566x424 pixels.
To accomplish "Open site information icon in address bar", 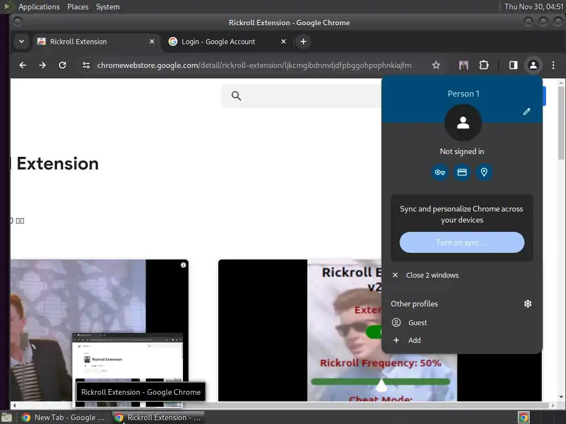I will coord(86,65).
